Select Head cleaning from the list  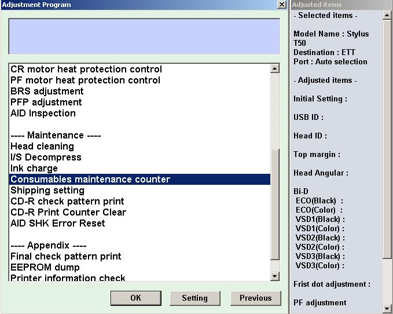pyautogui.click(x=42, y=147)
